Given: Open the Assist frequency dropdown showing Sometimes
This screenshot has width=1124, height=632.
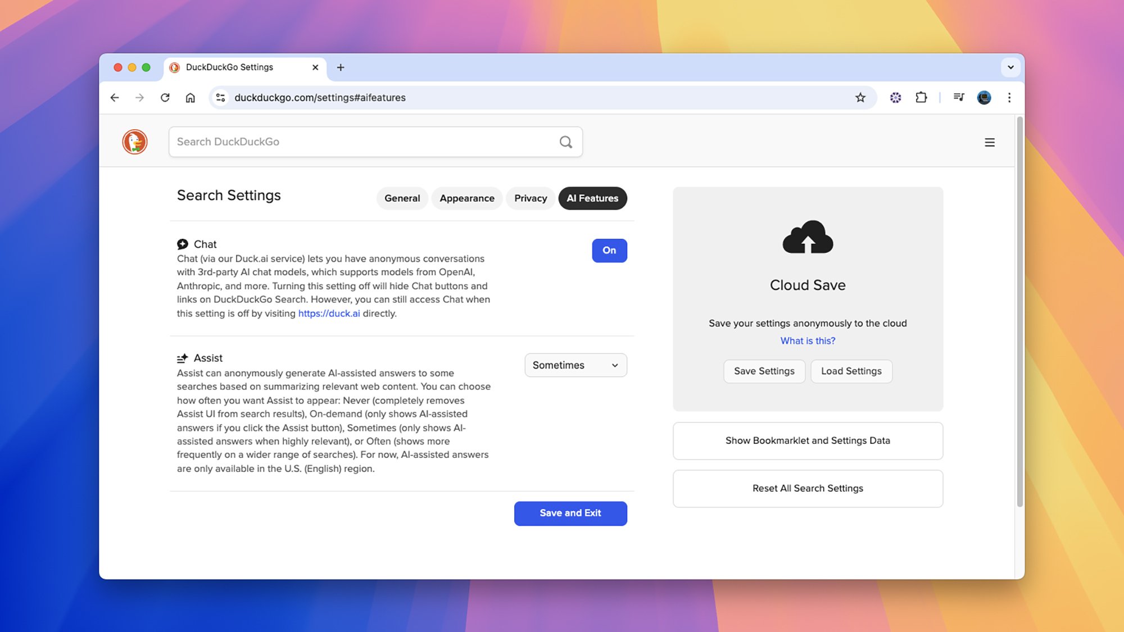Looking at the screenshot, I should click(x=575, y=365).
